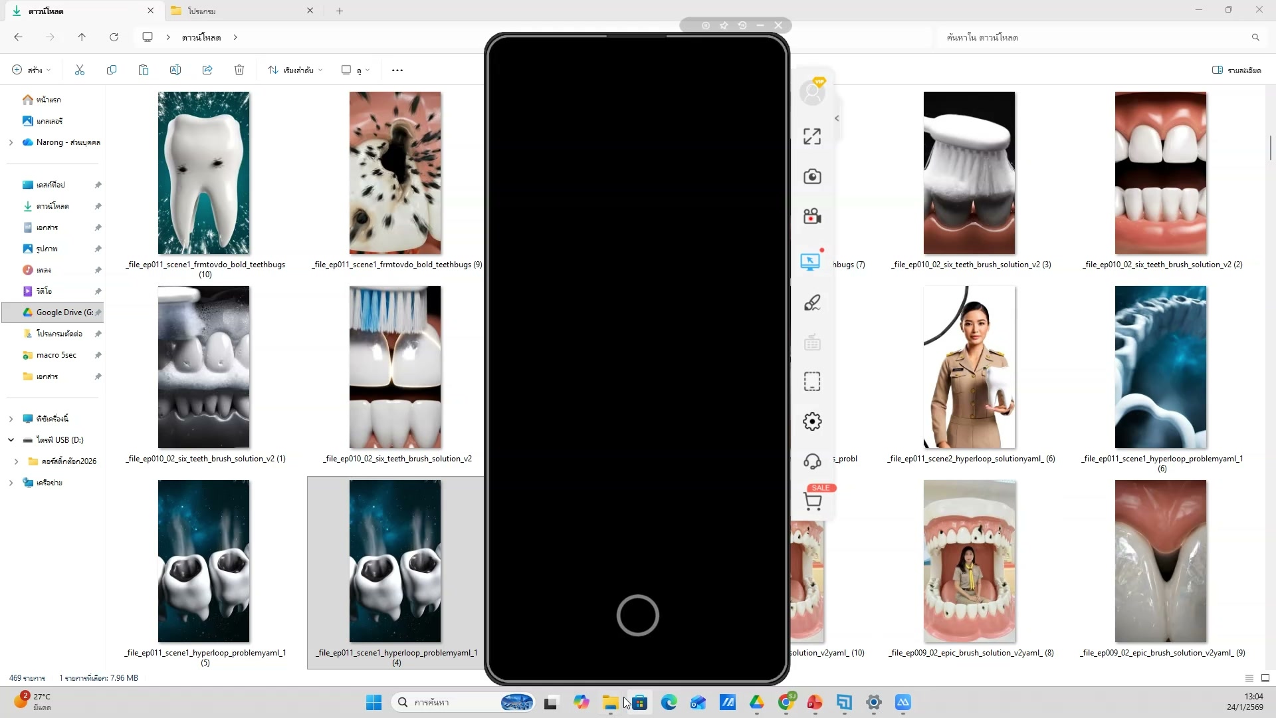Open mirror app settings gear
Screen dimensions: 1276x718
point(811,421)
